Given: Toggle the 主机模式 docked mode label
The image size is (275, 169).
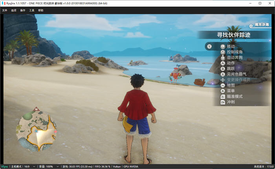Looking at the screenshot, I should (16, 167).
